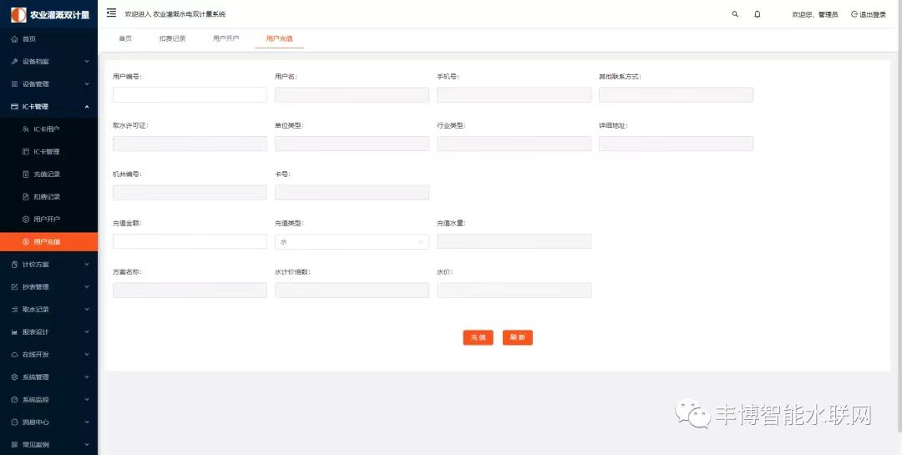Switch to the 扣费记录 tab
This screenshot has width=902, height=455.
[x=172, y=39]
